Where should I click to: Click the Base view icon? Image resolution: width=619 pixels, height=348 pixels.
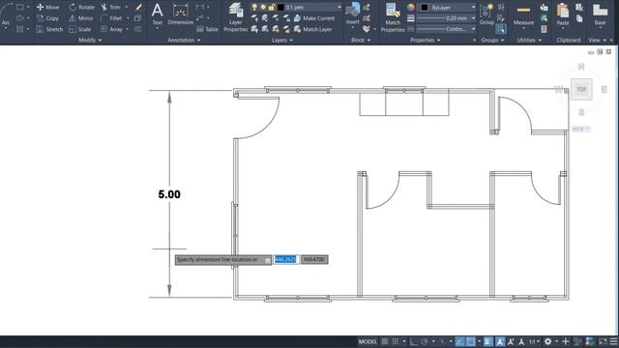point(600,14)
